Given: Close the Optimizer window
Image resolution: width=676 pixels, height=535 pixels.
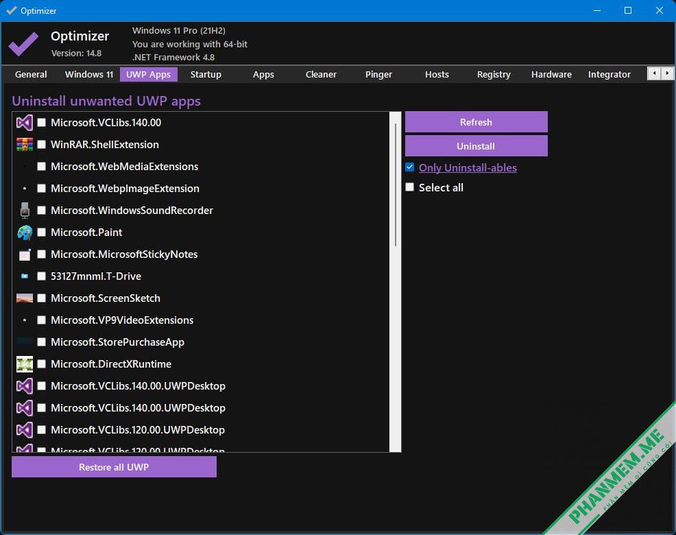Looking at the screenshot, I should [x=659, y=10].
